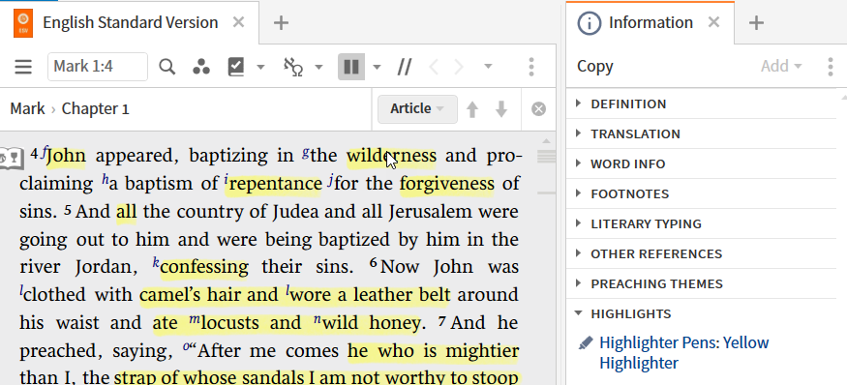The height and width of the screenshot is (385, 847).
Task: Click footnote marker h before a baptism
Action: (106, 179)
